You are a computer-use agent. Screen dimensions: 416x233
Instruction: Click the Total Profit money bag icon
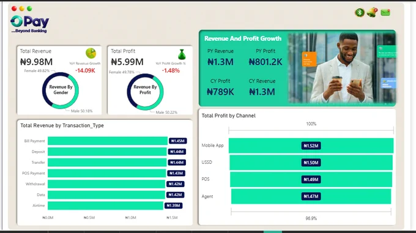182,54
